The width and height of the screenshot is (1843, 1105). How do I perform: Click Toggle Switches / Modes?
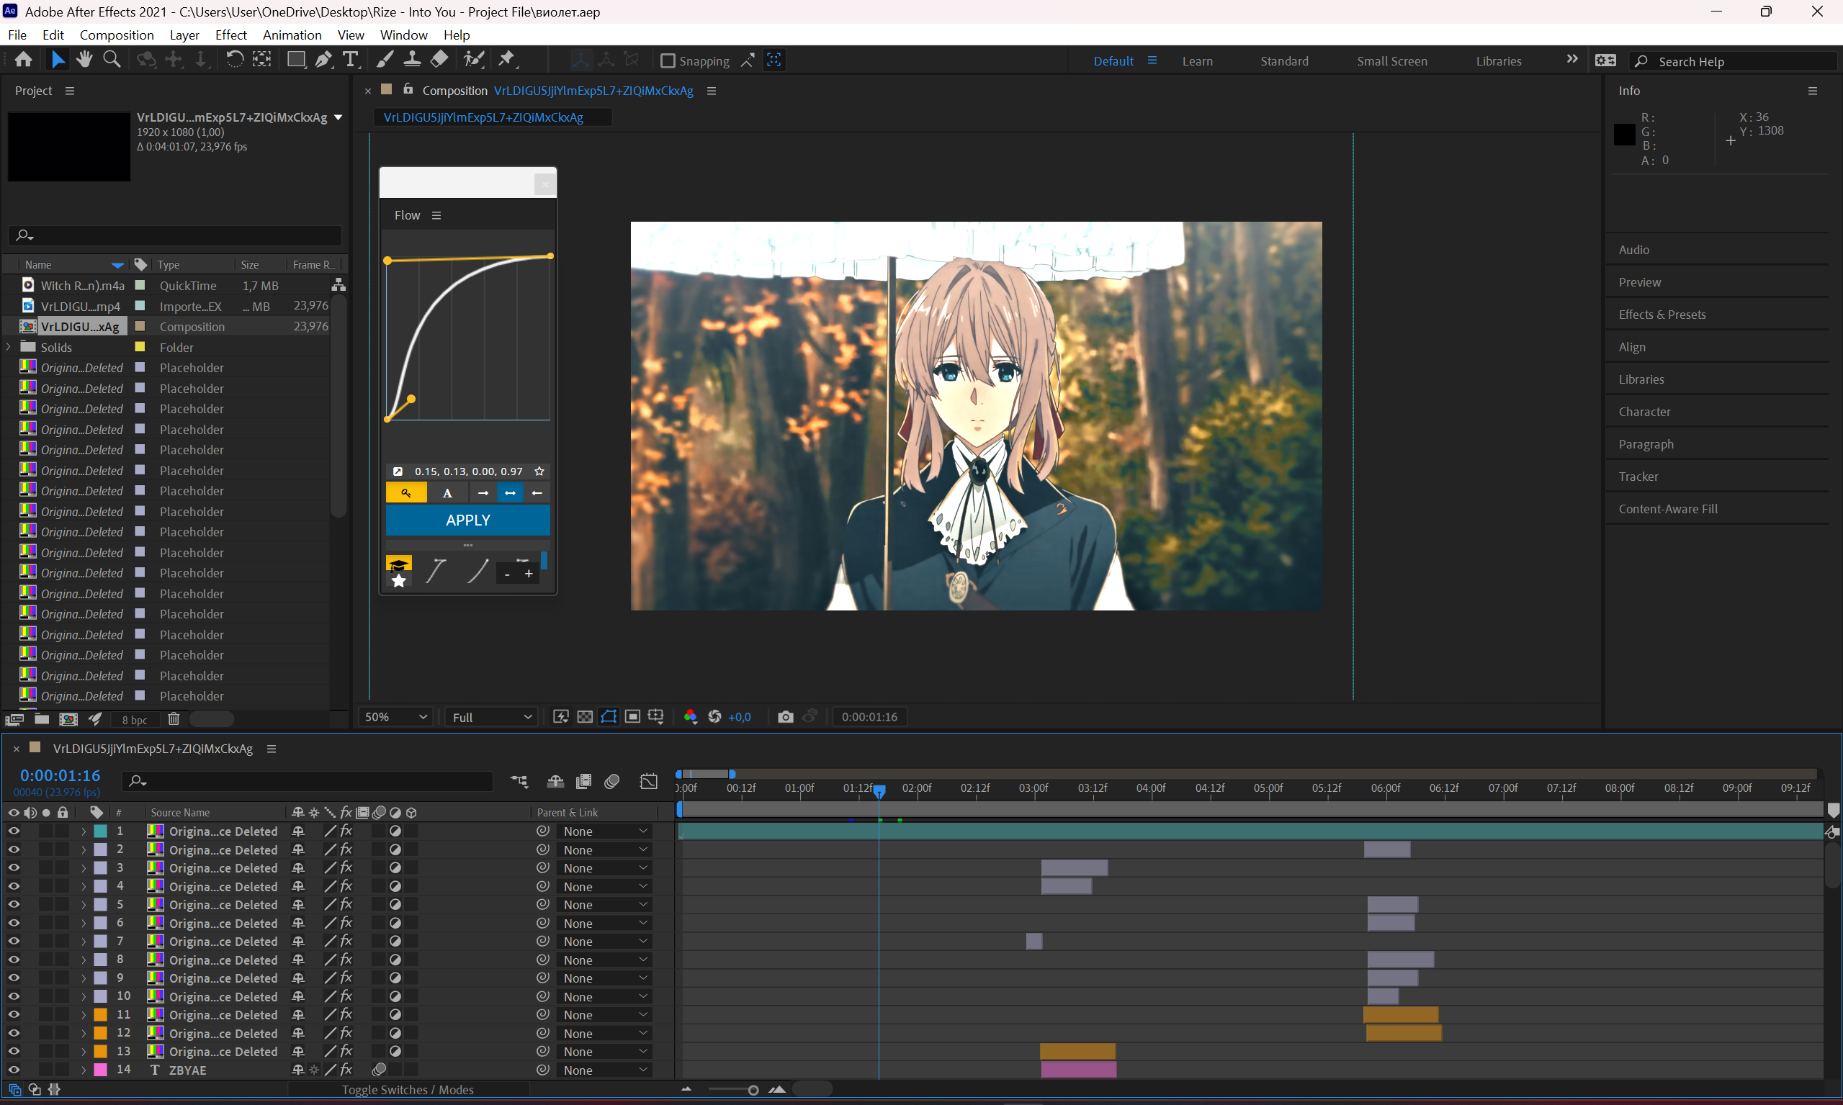click(x=408, y=1089)
